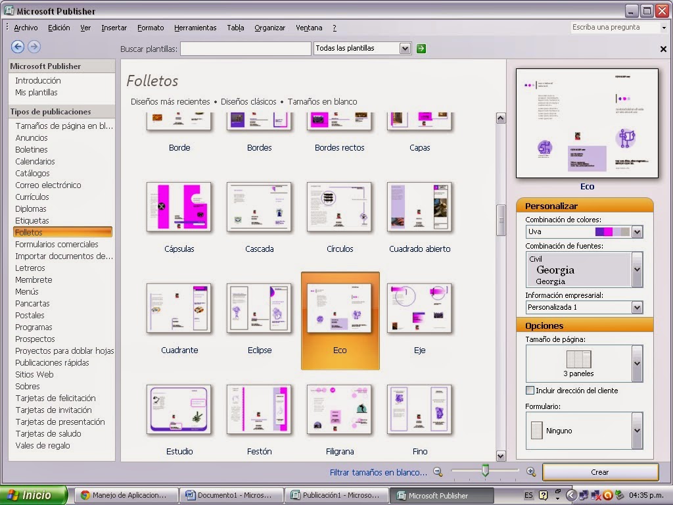The image size is (673, 505).
Task: Open Google Chrome from the taskbar
Action: 127,495
